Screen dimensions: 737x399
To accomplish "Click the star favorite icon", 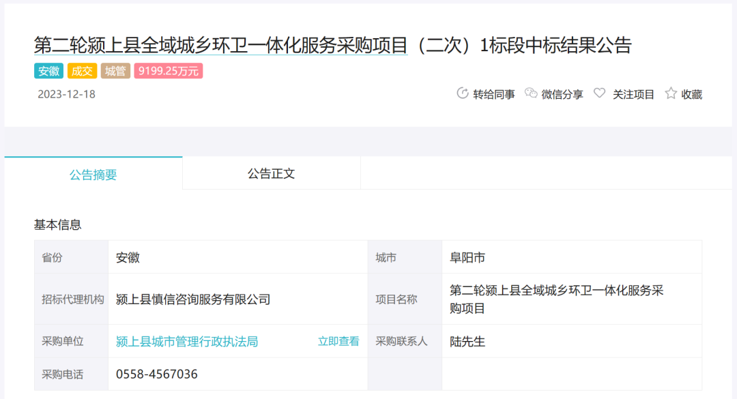I will click(671, 93).
